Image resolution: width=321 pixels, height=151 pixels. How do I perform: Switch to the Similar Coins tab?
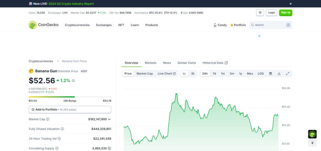tap(187, 63)
